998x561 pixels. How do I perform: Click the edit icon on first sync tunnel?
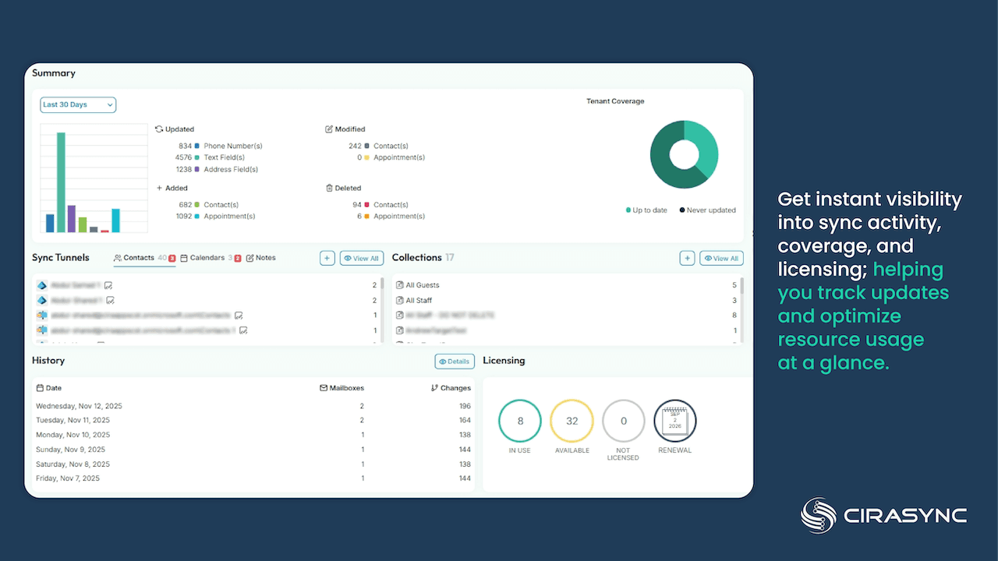coord(108,285)
